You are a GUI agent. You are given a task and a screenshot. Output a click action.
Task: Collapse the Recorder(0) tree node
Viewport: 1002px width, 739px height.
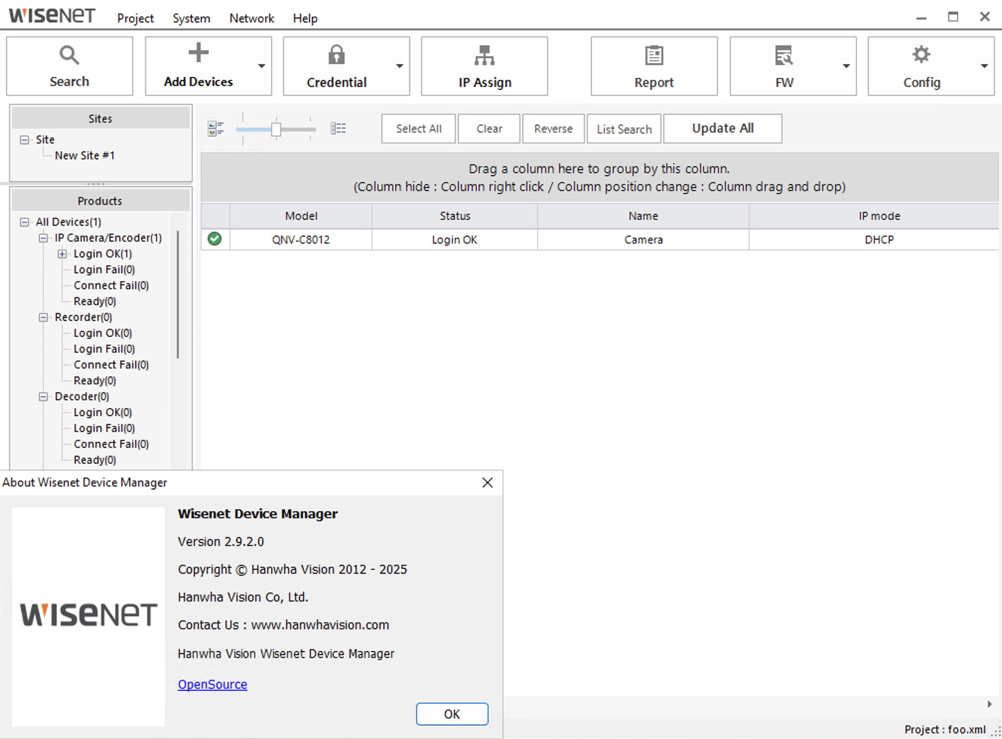(x=43, y=317)
